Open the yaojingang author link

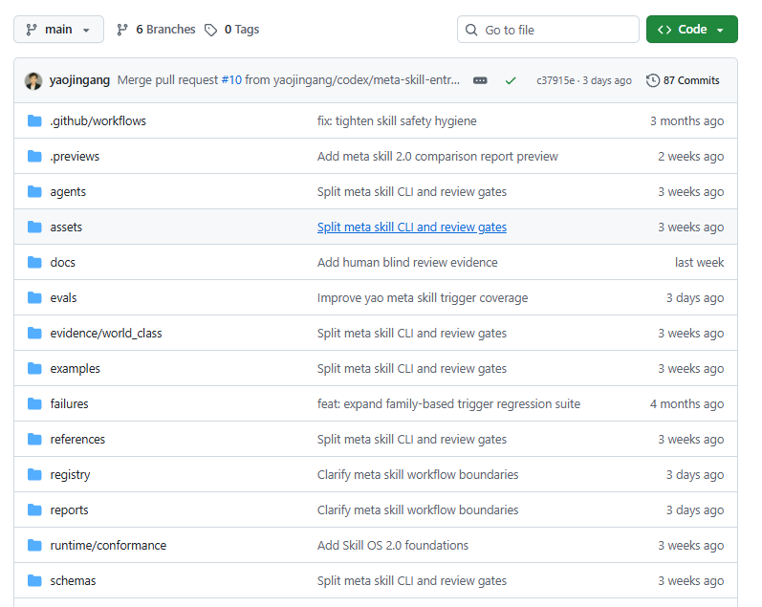[79, 80]
